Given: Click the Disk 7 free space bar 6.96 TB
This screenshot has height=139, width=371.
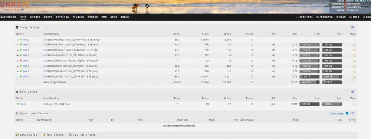Looking at the screenshot, I should tap(331, 77).
